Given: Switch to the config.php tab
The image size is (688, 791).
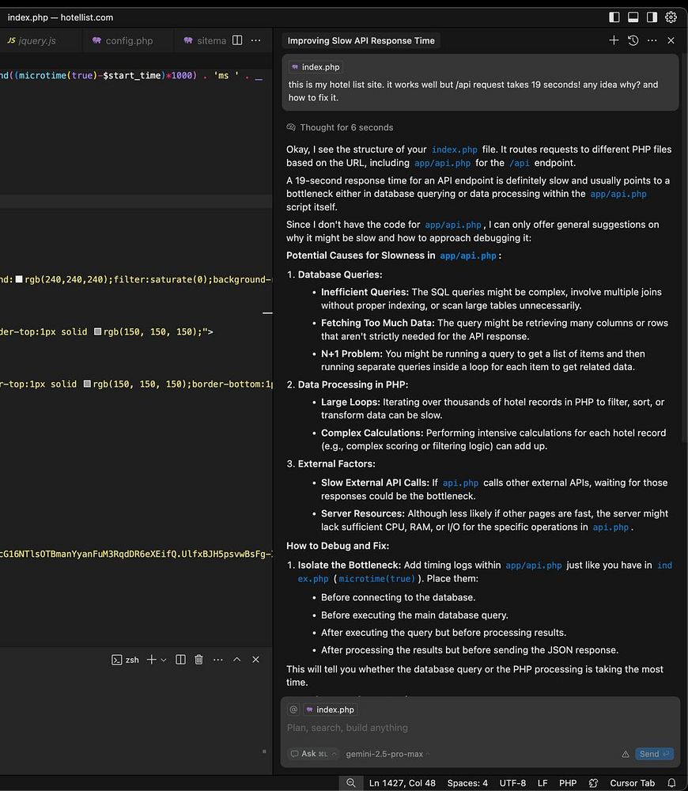Looking at the screenshot, I should pos(123,41).
